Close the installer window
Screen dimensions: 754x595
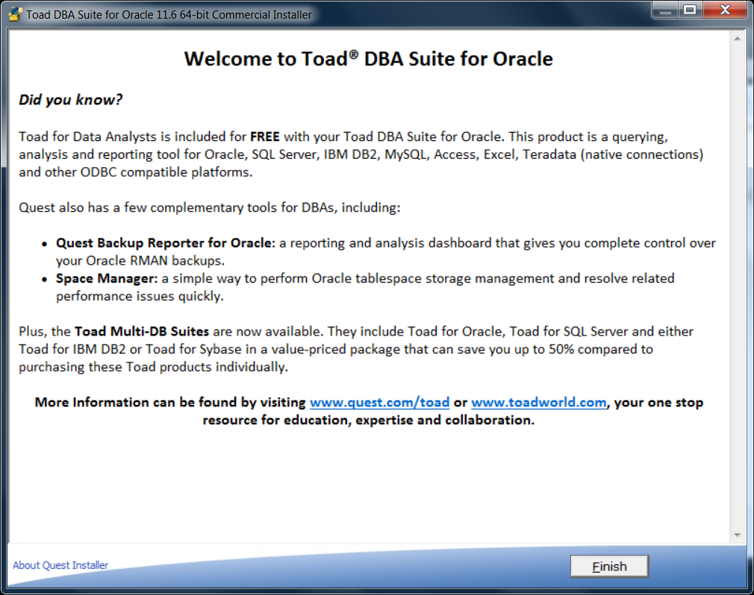point(725,10)
